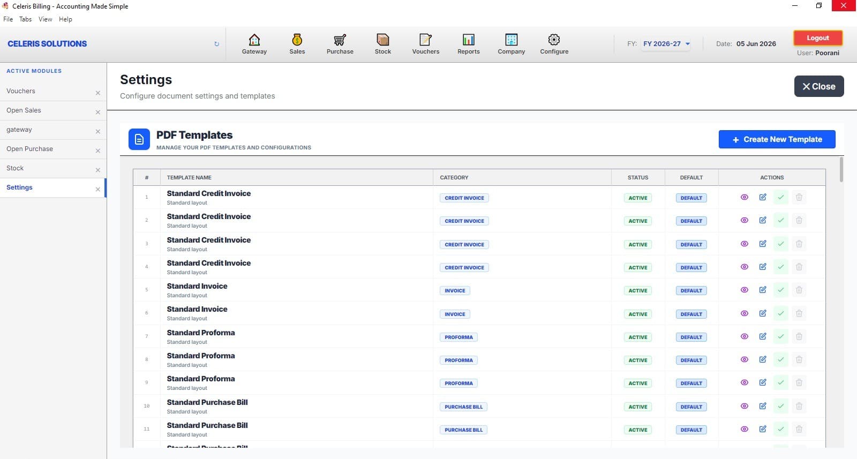Close the Stock module tab
Screen dimensions: 857x459
point(98,170)
